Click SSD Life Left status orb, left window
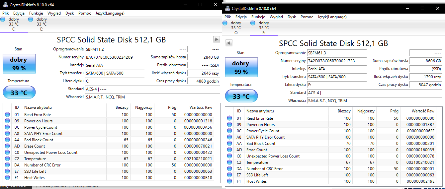Viewport: 445px width, 189px height. [7, 171]
